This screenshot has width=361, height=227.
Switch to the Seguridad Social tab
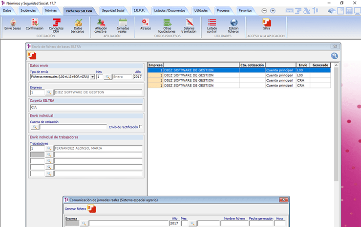pyautogui.click(x=113, y=10)
